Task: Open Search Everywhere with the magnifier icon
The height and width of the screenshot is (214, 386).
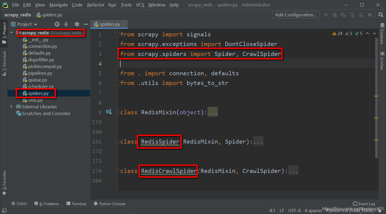Action: click(381, 15)
